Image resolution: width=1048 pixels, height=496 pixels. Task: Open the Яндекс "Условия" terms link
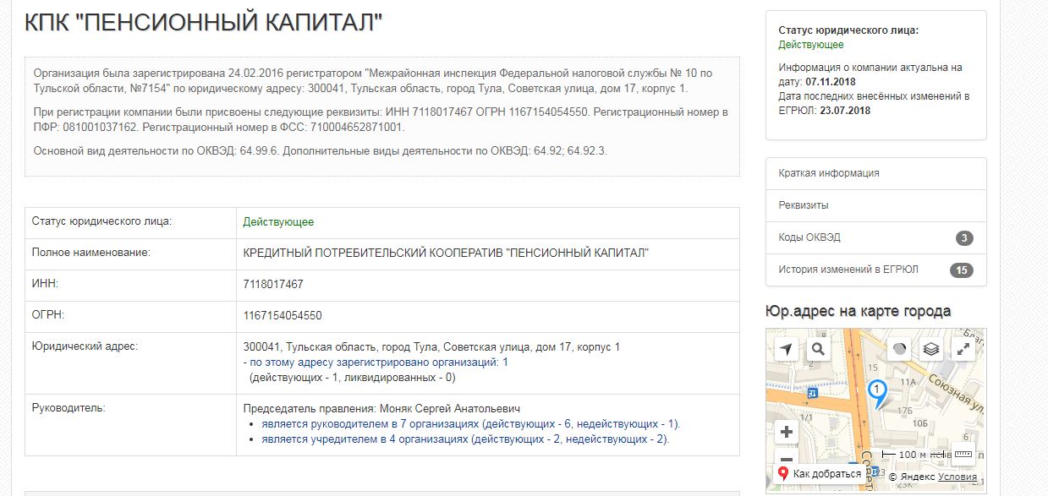(x=957, y=477)
